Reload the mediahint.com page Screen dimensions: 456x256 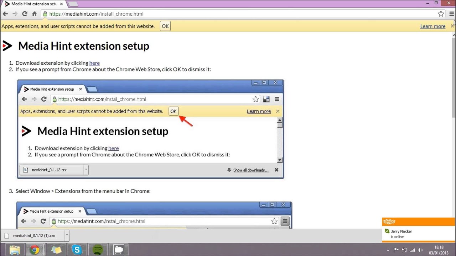25,14
